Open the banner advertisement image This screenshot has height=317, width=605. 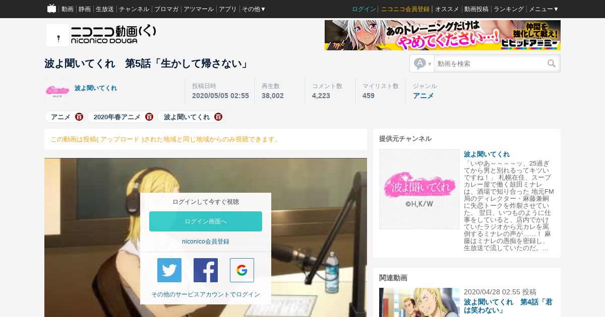click(443, 35)
